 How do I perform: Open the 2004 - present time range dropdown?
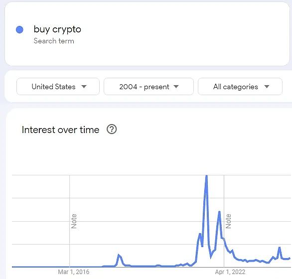[x=148, y=87]
